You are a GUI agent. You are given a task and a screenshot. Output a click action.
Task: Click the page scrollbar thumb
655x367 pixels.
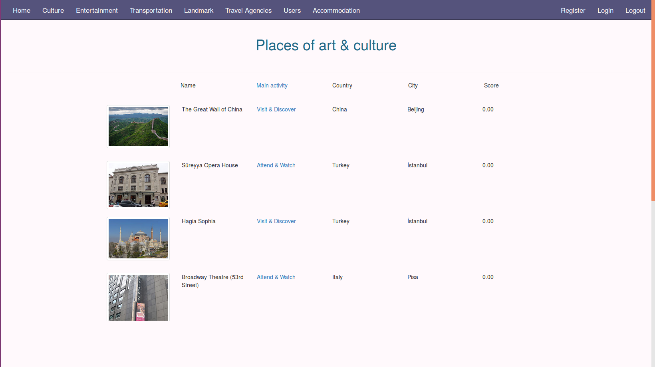[x=653, y=100]
